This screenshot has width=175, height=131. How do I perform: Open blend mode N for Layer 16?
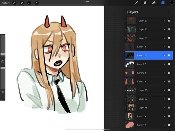tap(164, 116)
